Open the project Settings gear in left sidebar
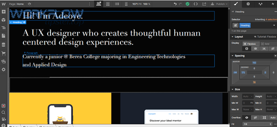 click(3, 70)
